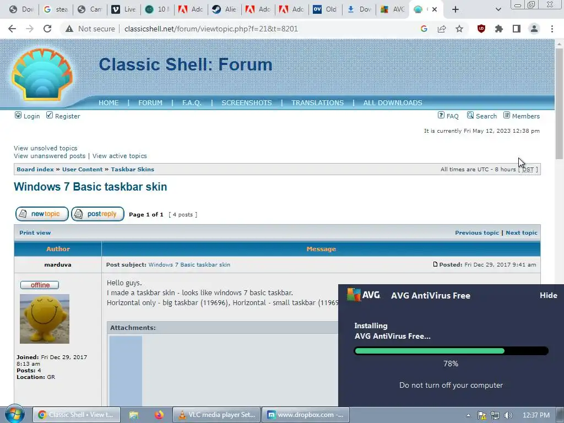Viewport: 564px width, 423px height.
Task: Click View active topics
Action: pyautogui.click(x=120, y=156)
